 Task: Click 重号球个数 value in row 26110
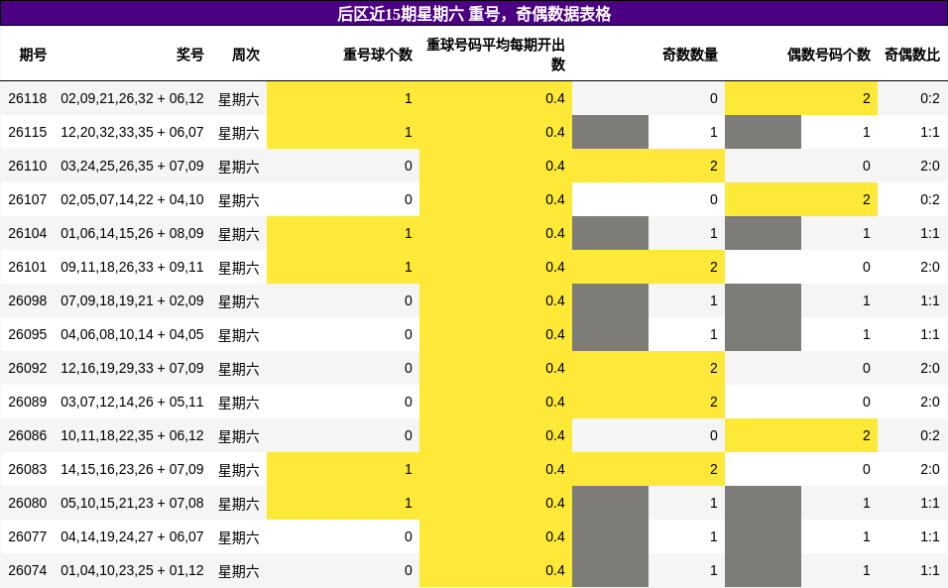tap(409, 167)
